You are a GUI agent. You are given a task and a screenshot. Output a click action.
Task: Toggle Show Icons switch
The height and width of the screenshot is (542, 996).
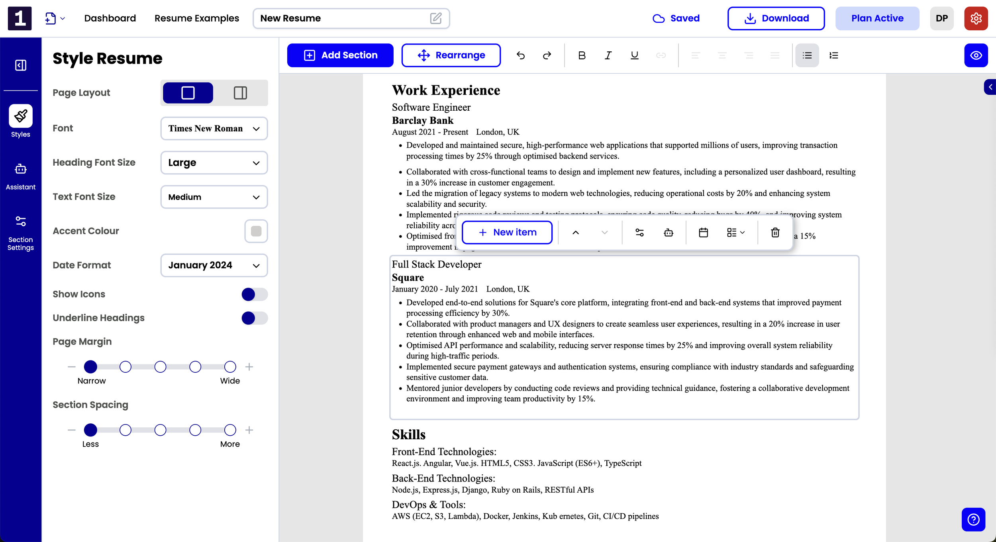point(255,294)
